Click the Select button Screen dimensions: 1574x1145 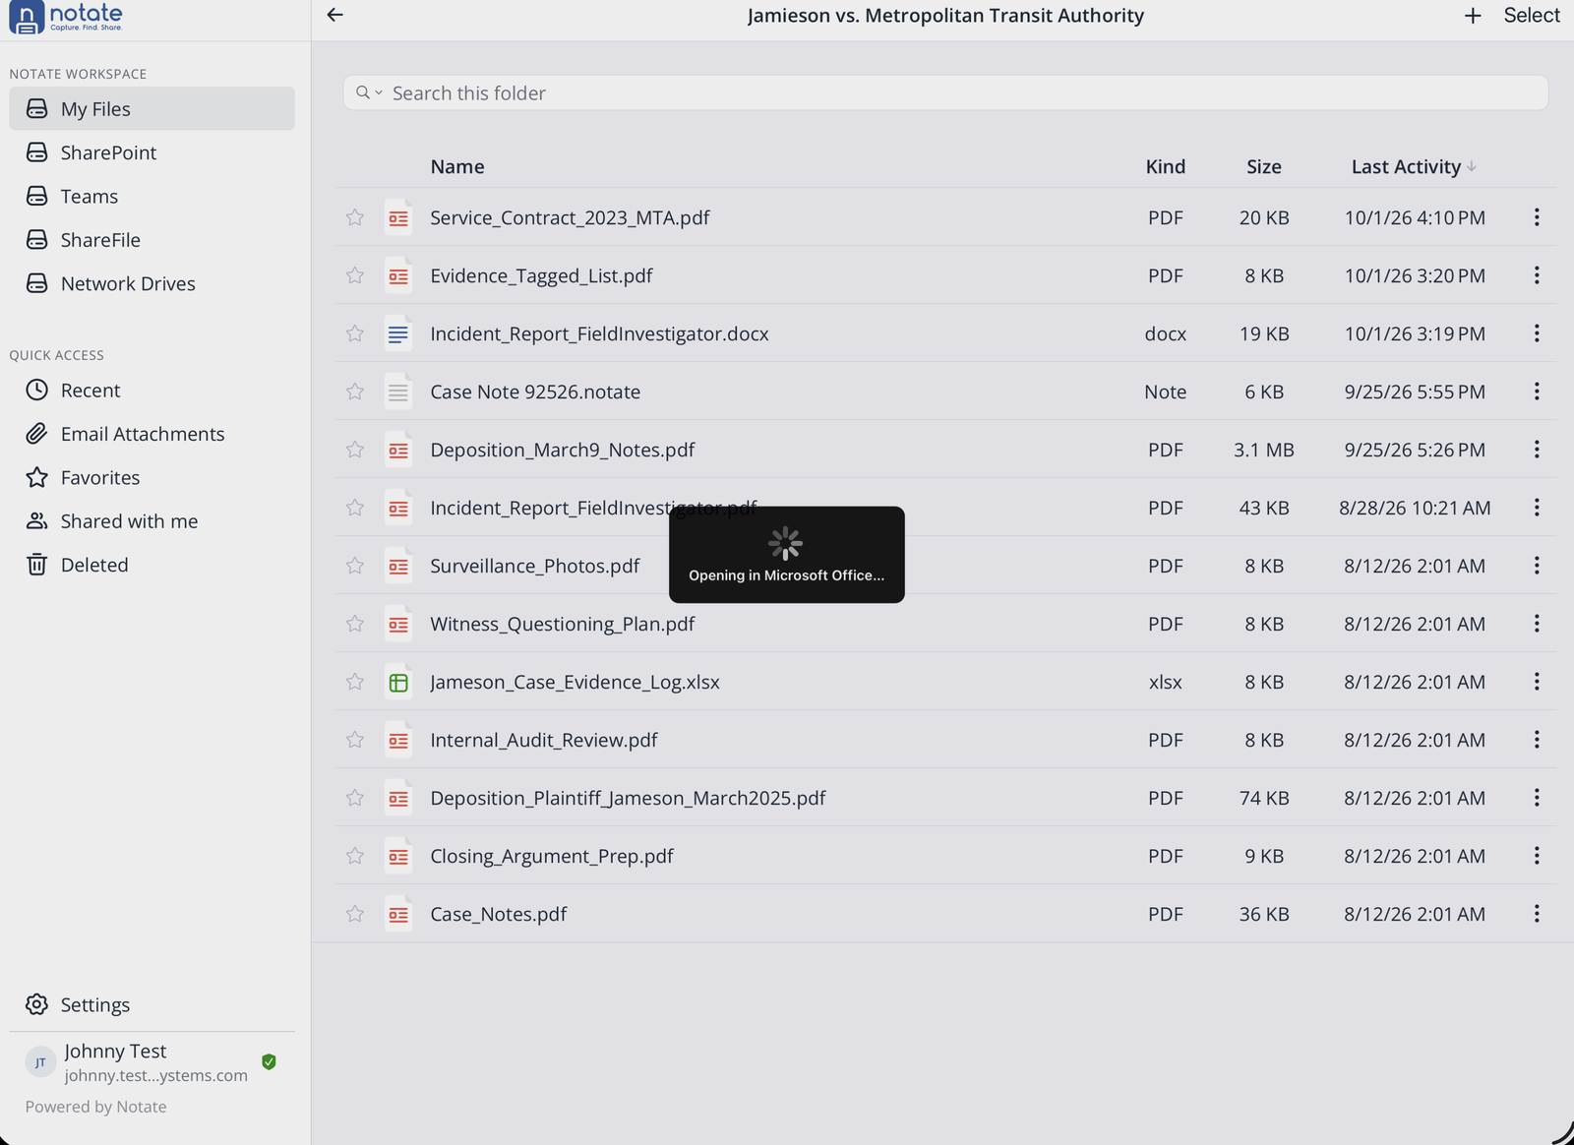(x=1531, y=15)
